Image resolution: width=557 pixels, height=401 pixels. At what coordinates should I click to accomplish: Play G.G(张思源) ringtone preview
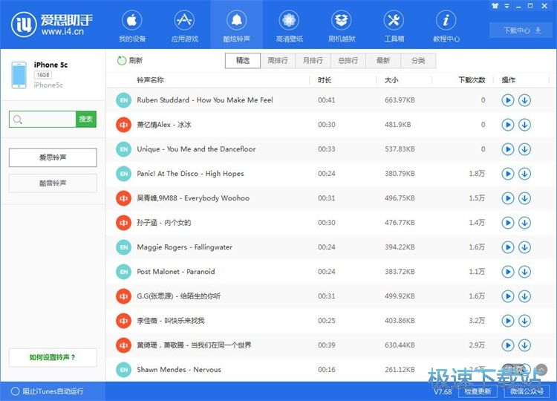(x=508, y=296)
